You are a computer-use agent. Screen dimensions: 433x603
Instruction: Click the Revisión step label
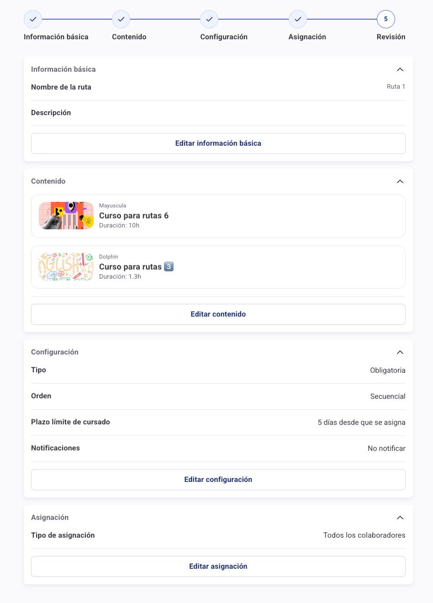click(x=391, y=37)
